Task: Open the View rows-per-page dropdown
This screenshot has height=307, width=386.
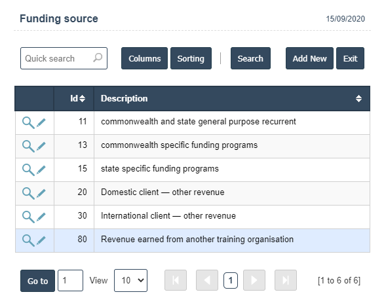Action: pyautogui.click(x=130, y=280)
